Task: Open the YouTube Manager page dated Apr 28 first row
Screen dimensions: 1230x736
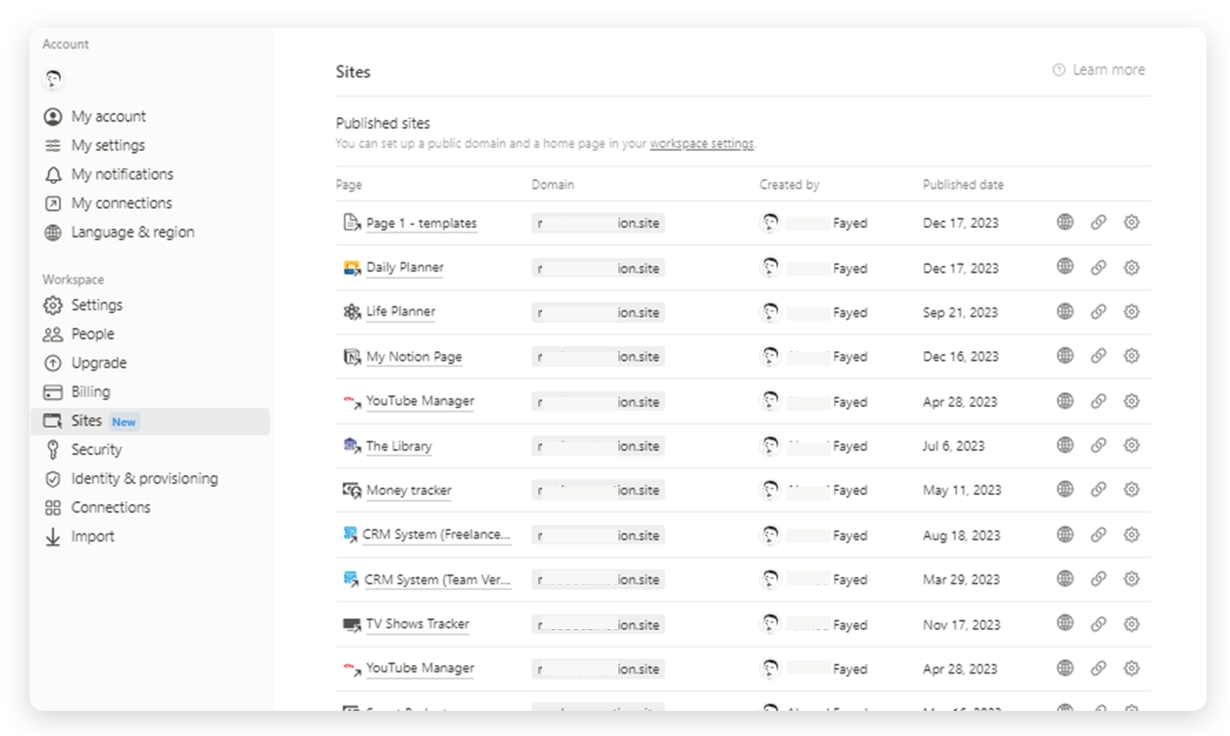Action: click(x=420, y=401)
